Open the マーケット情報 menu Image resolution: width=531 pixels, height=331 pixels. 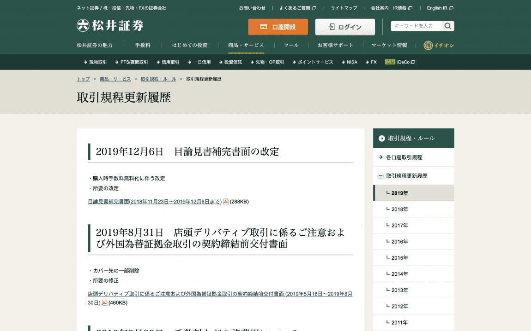coord(389,45)
